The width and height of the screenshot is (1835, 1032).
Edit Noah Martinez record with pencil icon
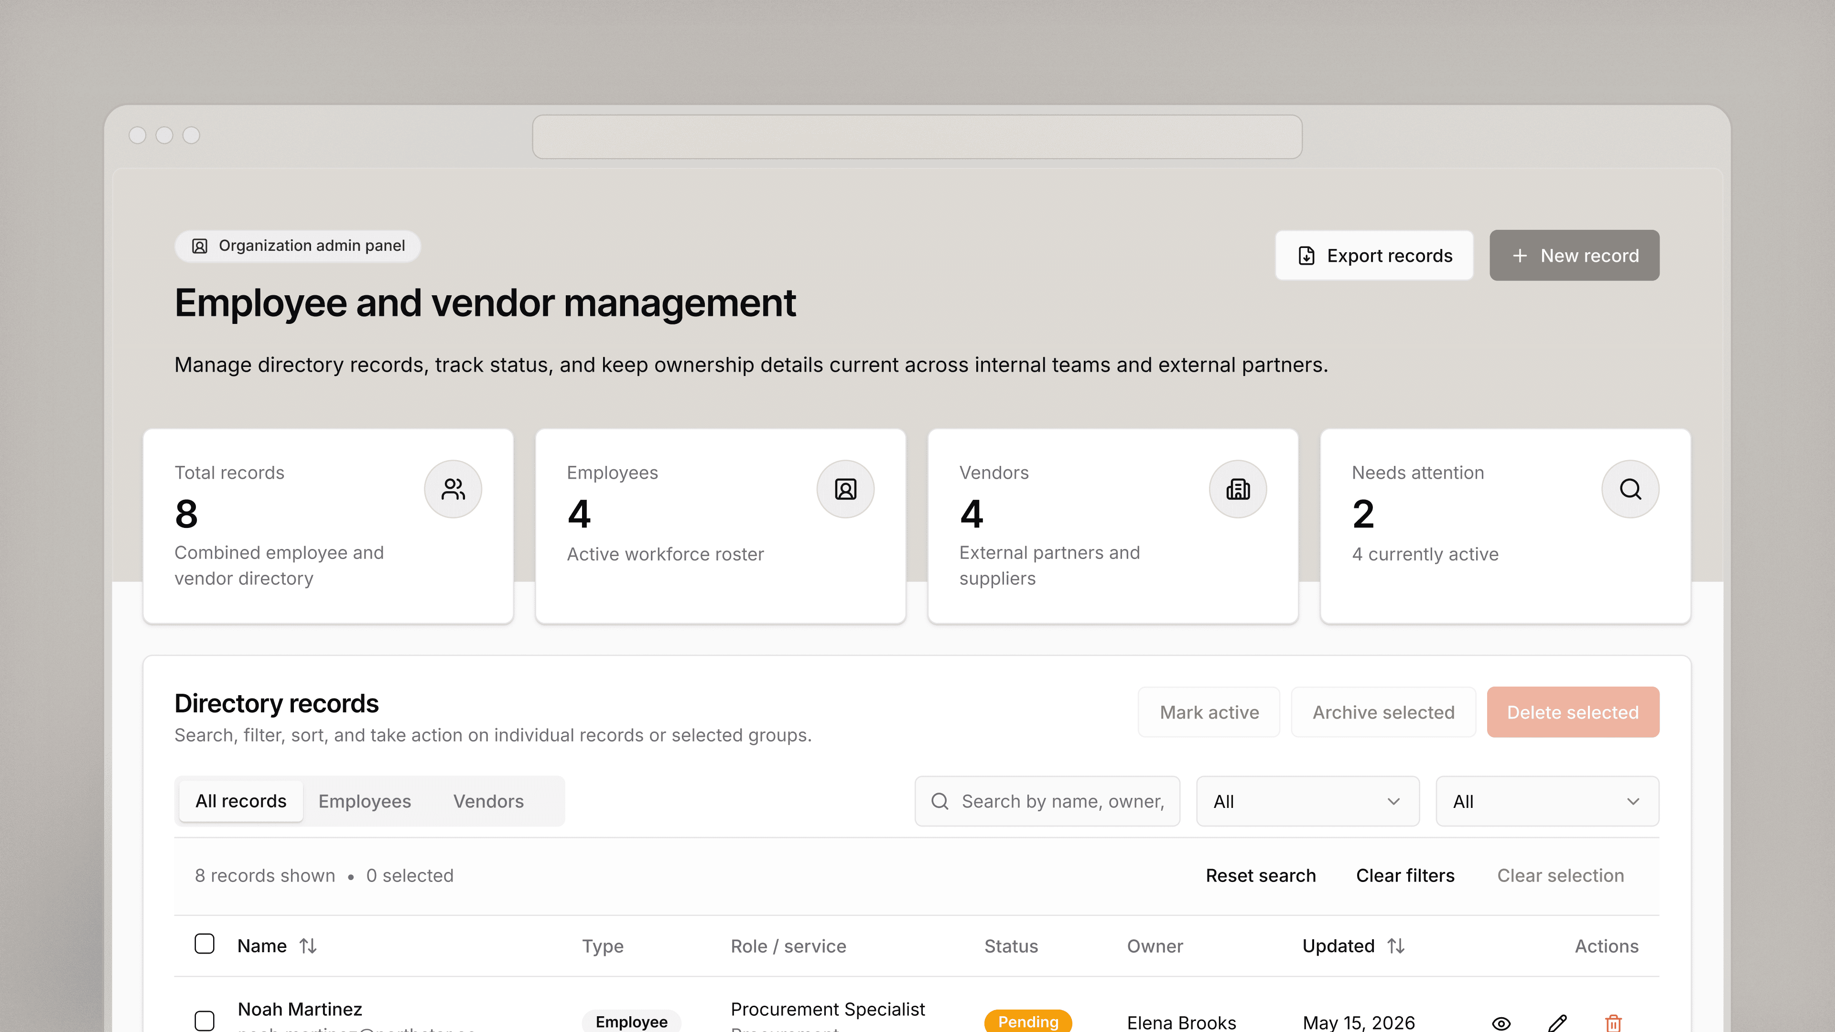tap(1557, 1023)
